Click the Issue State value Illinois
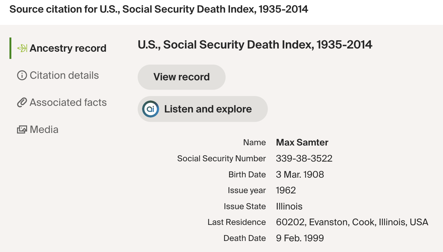This screenshot has width=443, height=252. (x=289, y=206)
